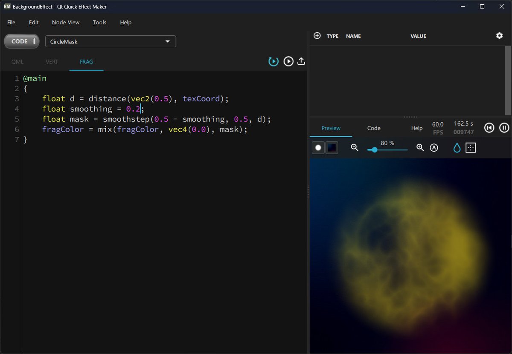Toggle the blur droplet icon
512x354 pixels.
click(457, 148)
